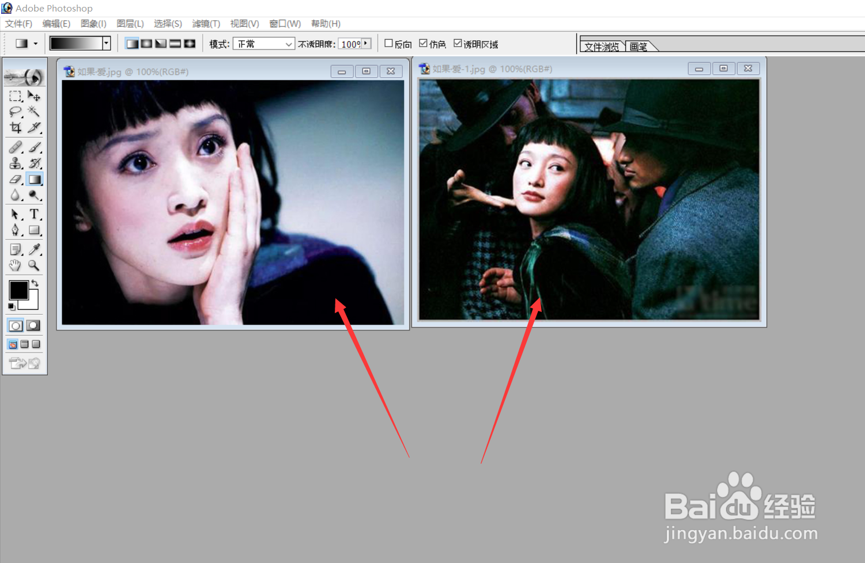Select the Crop tool

point(16,127)
